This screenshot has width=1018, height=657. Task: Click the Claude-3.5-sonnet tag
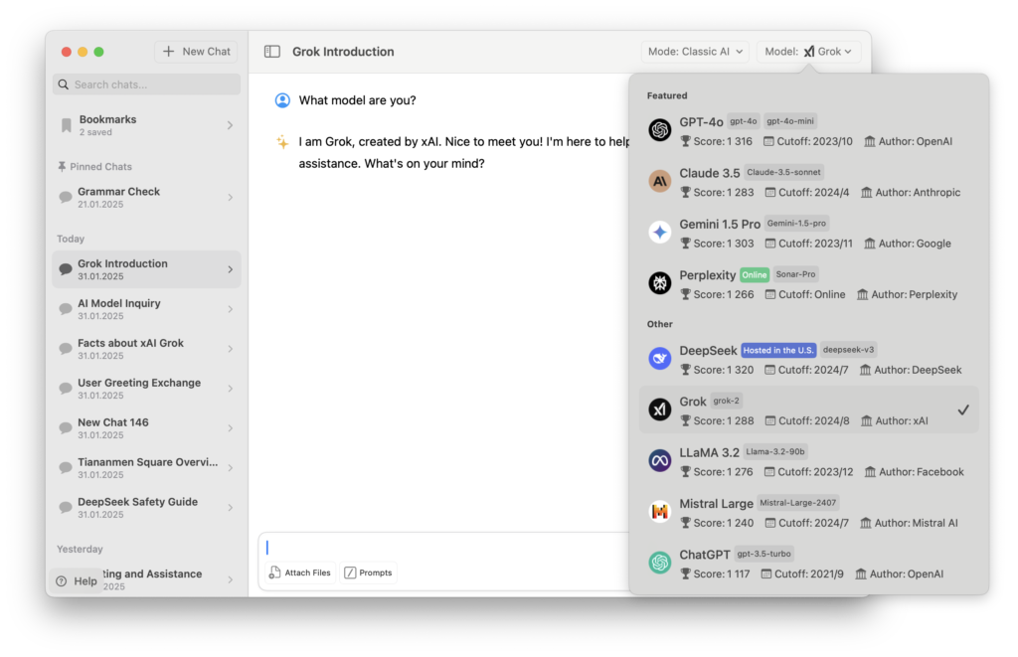[783, 172]
